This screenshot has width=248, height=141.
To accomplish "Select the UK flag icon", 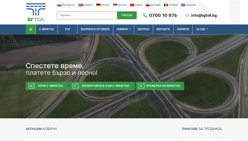I will (81, 5).
